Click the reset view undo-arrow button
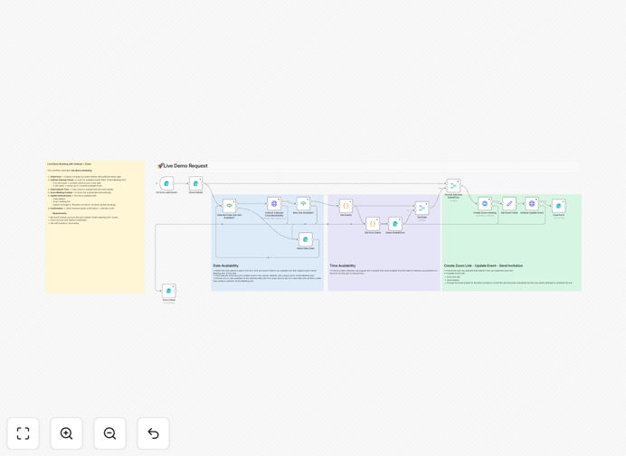Image resolution: width=626 pixels, height=456 pixels. 153,433
